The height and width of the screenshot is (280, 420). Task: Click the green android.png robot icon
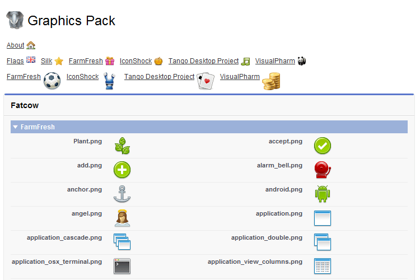[322, 193]
